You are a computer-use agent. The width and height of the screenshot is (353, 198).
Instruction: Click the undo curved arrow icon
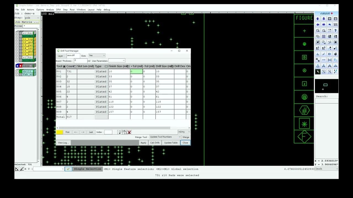[330, 24]
